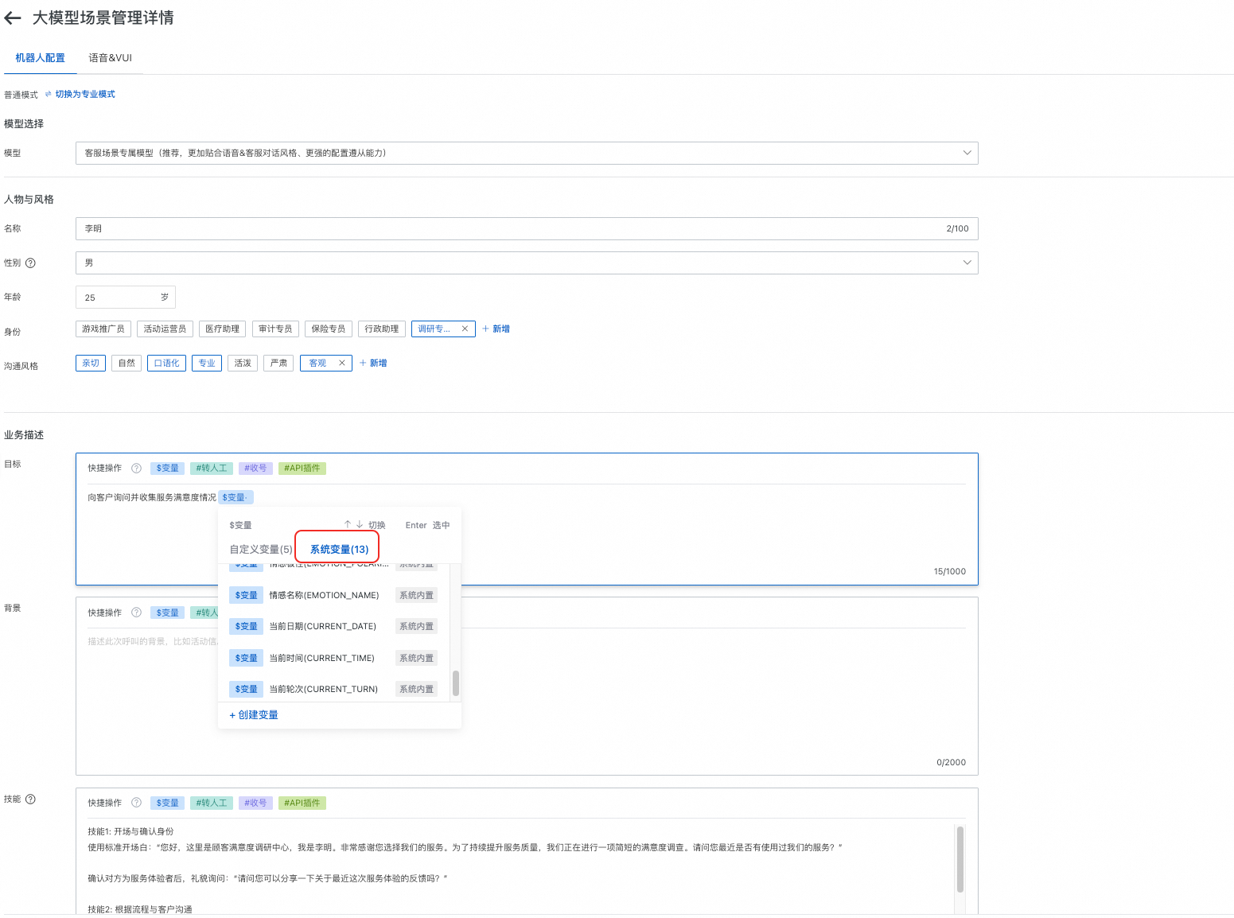This screenshot has width=1234, height=918.
Task: Click help icon beside 目标 快捷操作
Action: (136, 469)
